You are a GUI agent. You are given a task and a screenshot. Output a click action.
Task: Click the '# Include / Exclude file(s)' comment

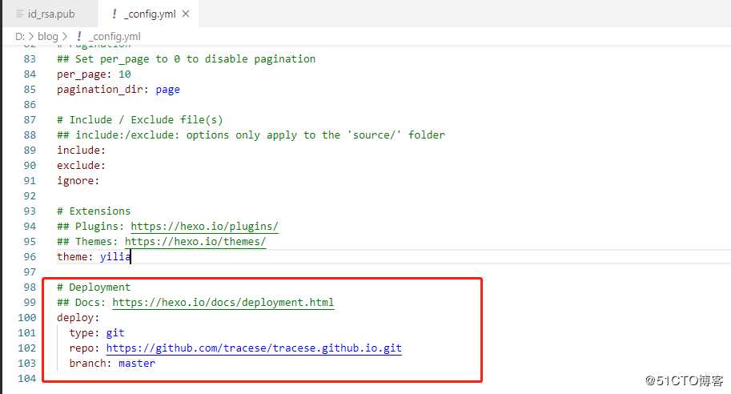coord(140,120)
